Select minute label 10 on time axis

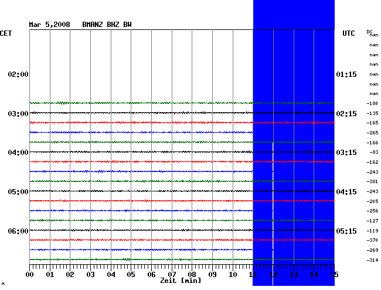click(233, 275)
